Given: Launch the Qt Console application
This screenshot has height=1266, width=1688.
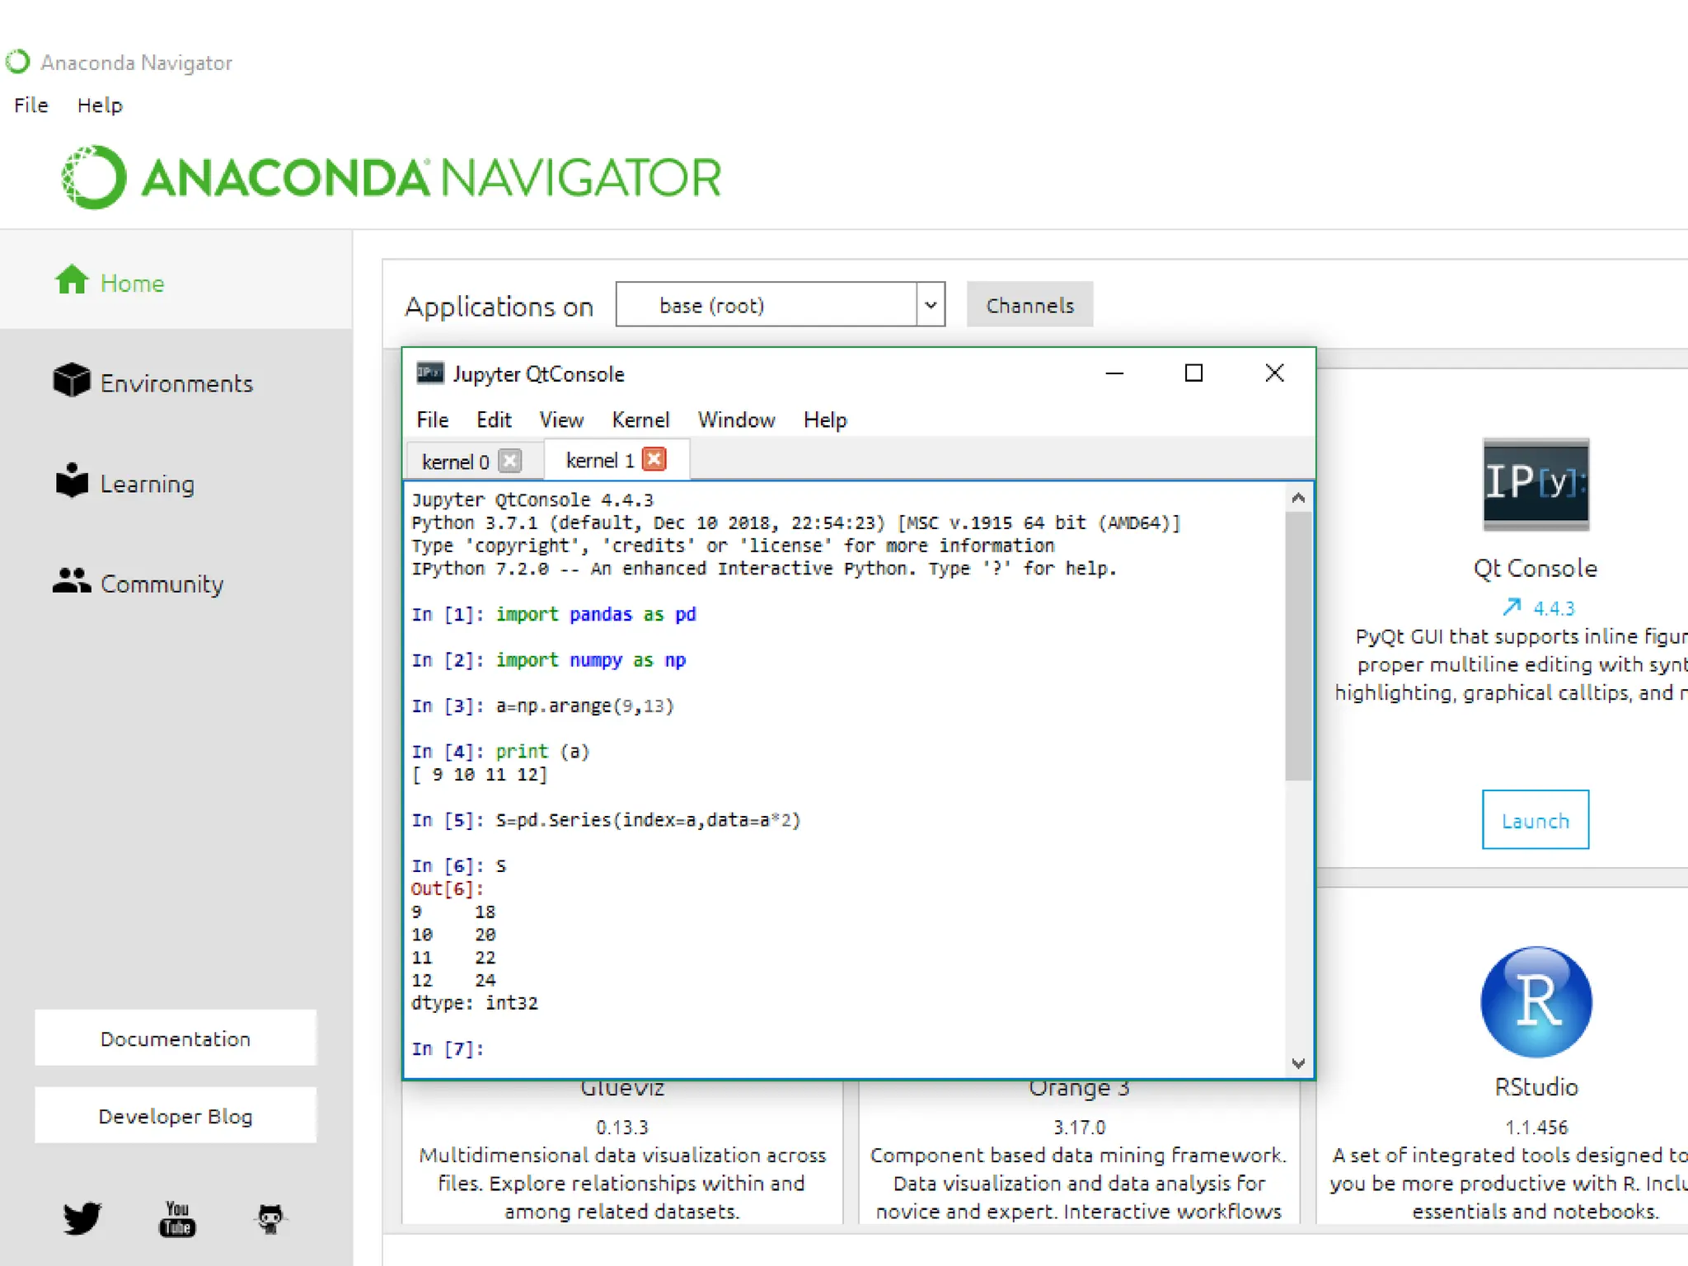Looking at the screenshot, I should [1535, 820].
